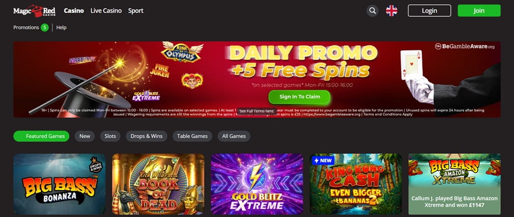Screen dimensions: 514x217
Task: Click the Login button
Action: click(x=430, y=11)
